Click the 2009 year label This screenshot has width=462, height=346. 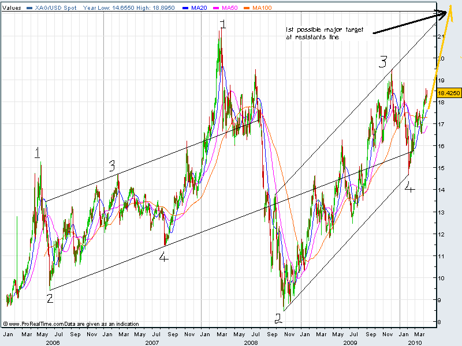pos(350,343)
